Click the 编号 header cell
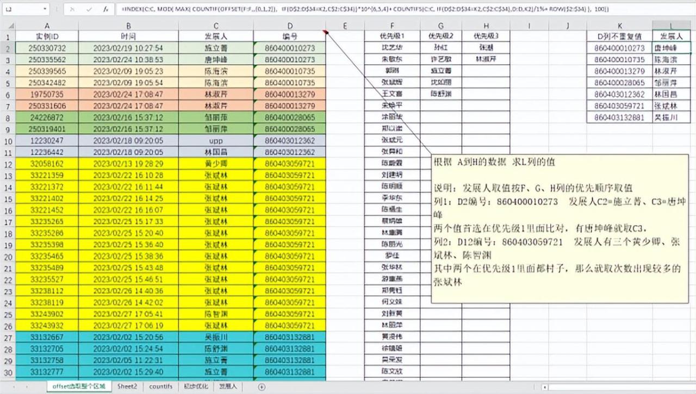Image resolution: width=696 pixels, height=394 pixels. pyautogui.click(x=290, y=36)
